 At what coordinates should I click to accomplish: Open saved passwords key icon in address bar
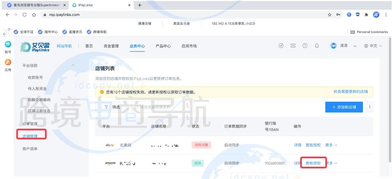click(x=338, y=15)
